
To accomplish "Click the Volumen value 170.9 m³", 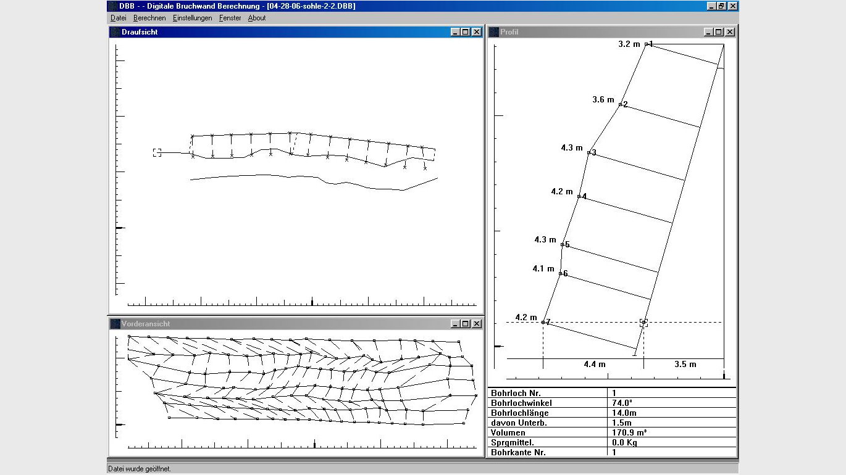I will [x=629, y=432].
